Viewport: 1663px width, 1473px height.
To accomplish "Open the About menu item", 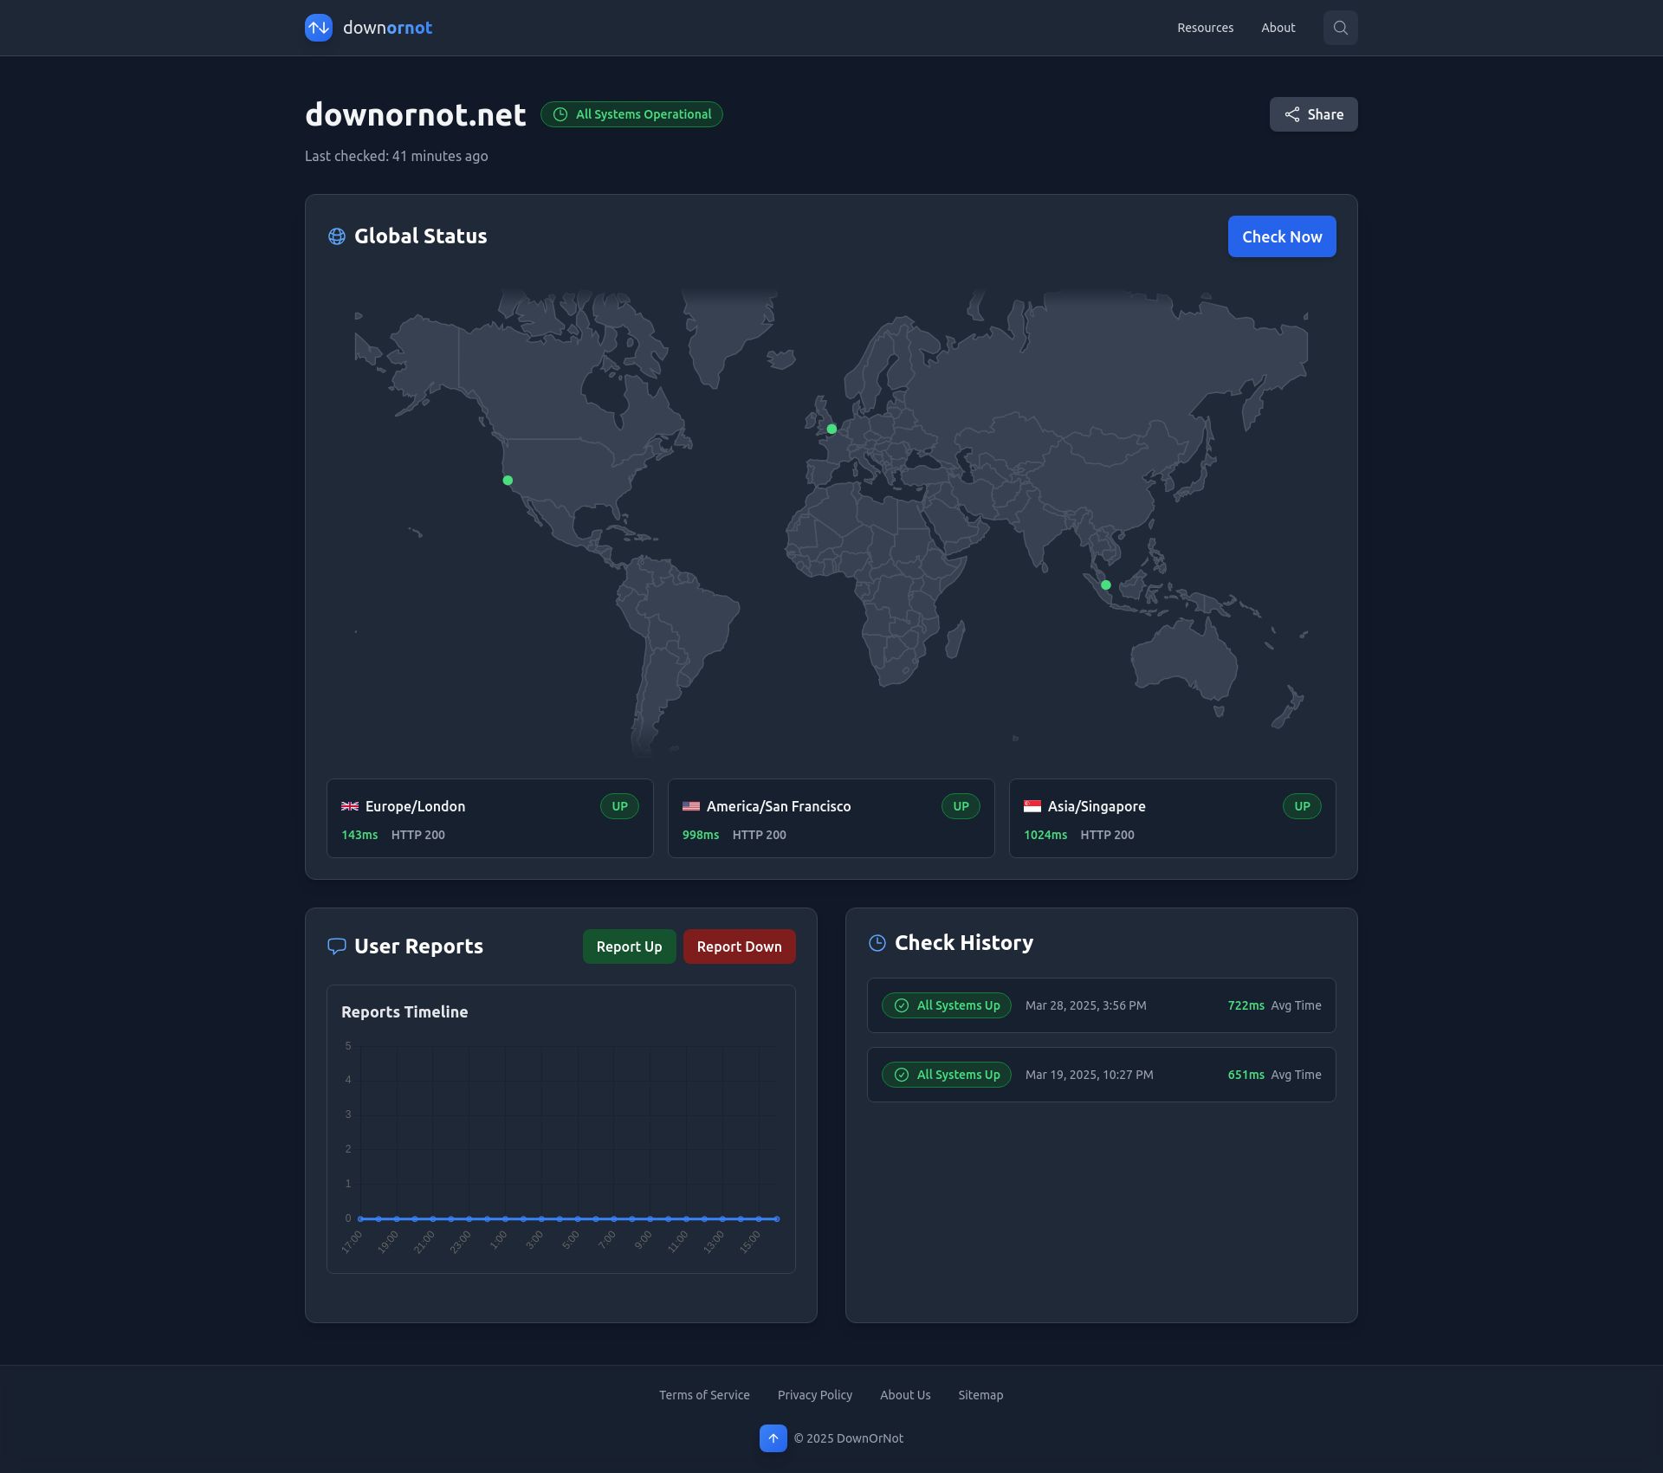I will pos(1278,28).
